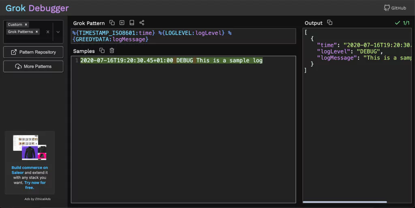The image size is (415, 208).
Task: Delete samples with trash icon
Action: pos(112,50)
